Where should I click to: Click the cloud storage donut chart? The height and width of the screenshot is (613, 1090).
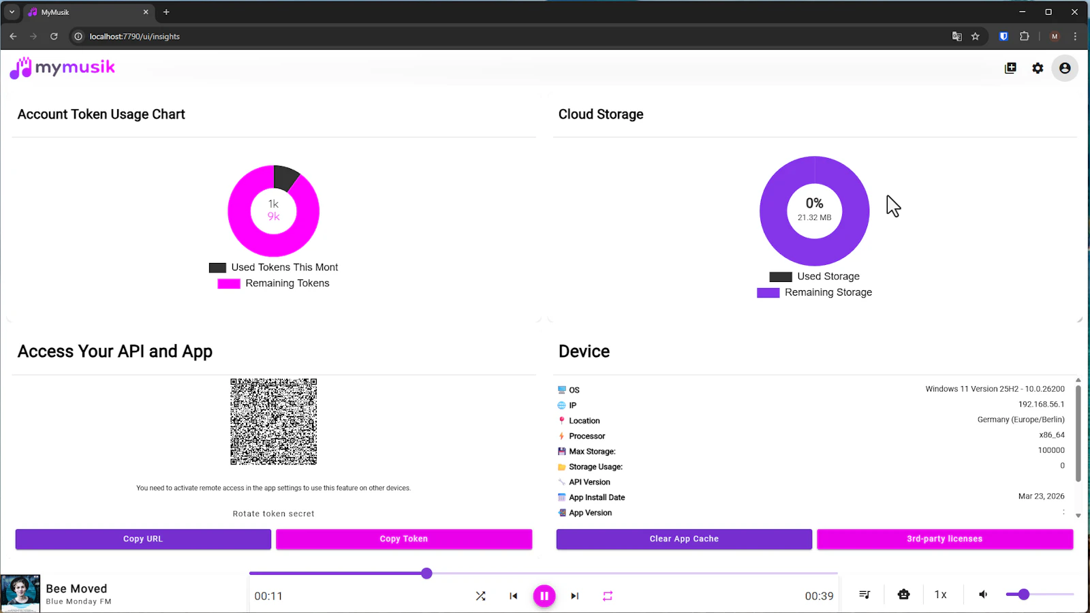(814, 210)
